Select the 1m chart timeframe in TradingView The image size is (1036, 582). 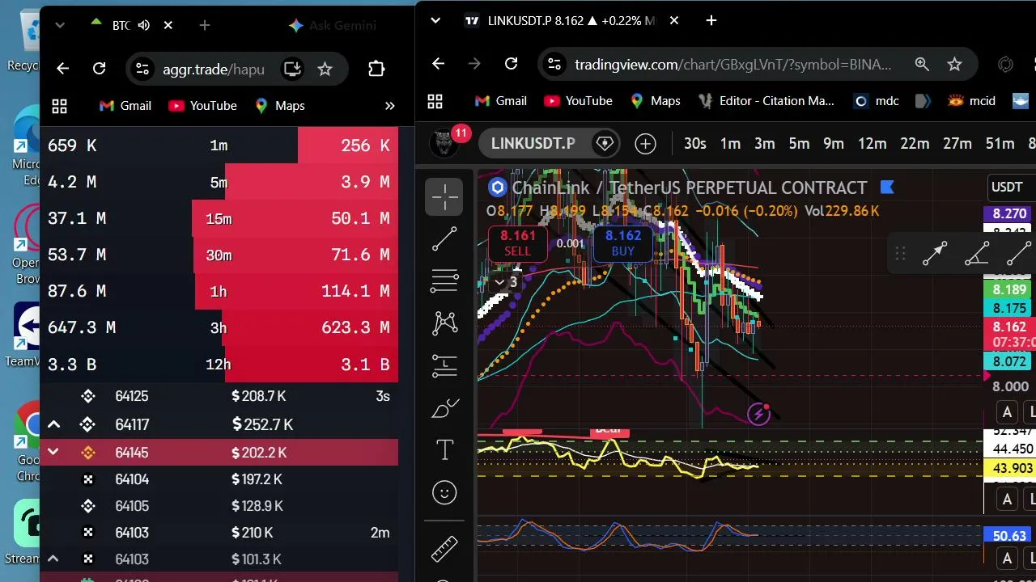coord(730,144)
